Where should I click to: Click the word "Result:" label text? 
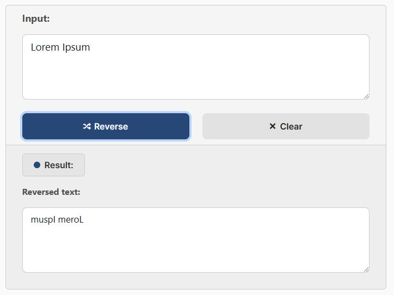[x=59, y=165]
